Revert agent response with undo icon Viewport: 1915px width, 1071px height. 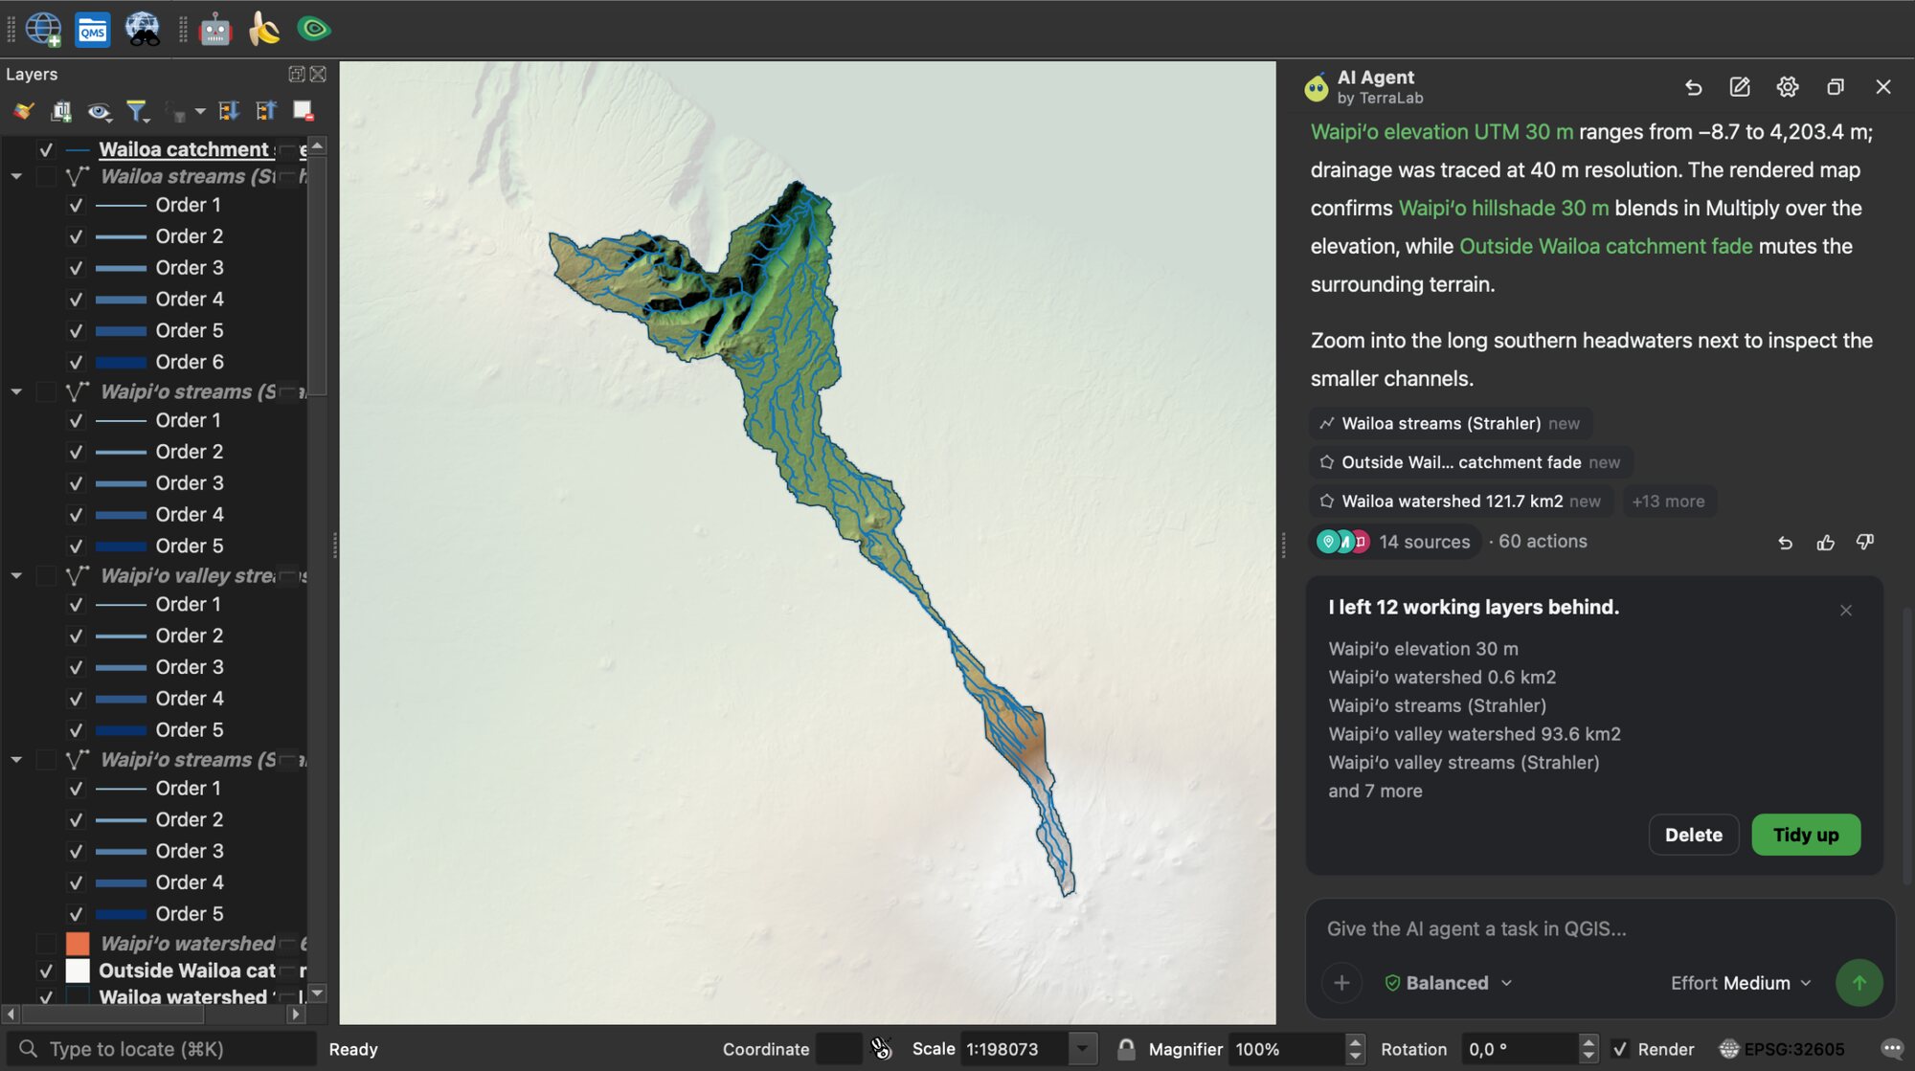(1785, 543)
